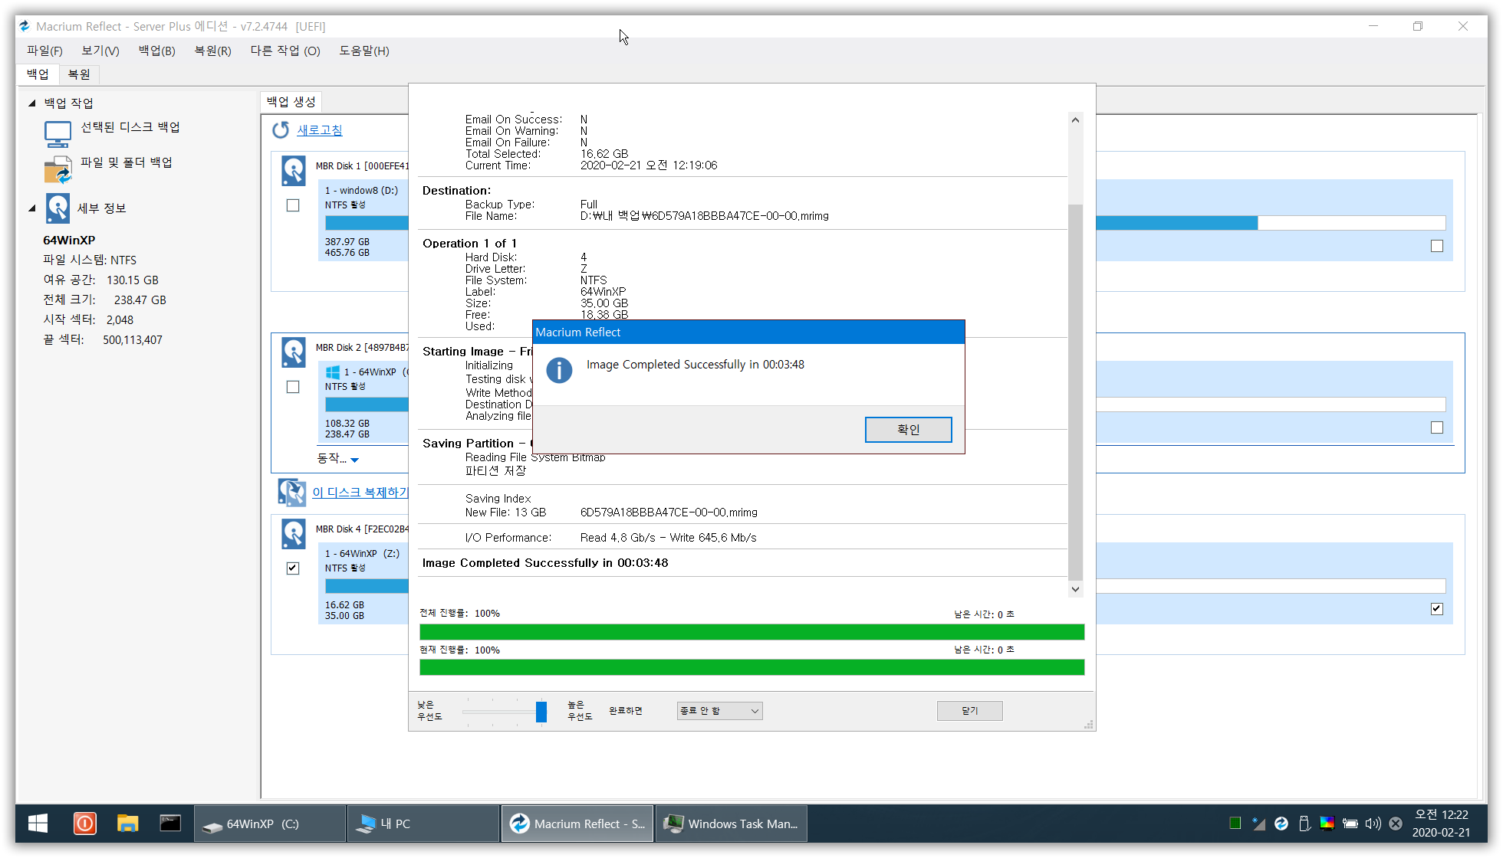This screenshot has height=858, width=1503.
Task: Open the 종료 안 함 completion dropdown
Action: (719, 711)
